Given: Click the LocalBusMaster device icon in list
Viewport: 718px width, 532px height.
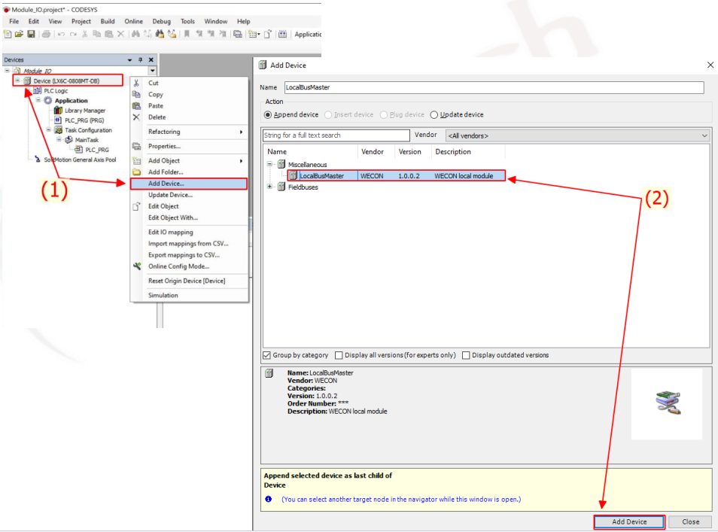Looking at the screenshot, I should click(x=293, y=176).
